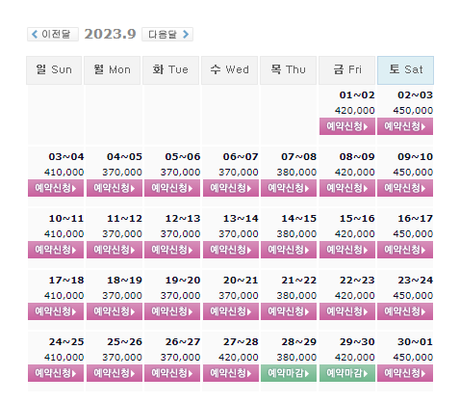
Task: Request reservation for 25~26
Action: [115, 373]
